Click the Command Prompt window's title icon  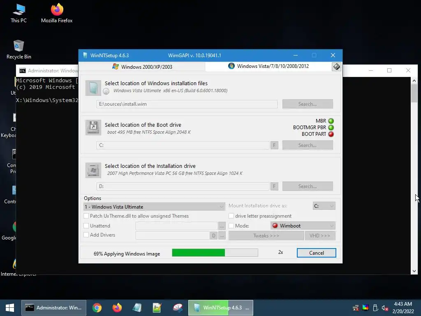point(23,70)
